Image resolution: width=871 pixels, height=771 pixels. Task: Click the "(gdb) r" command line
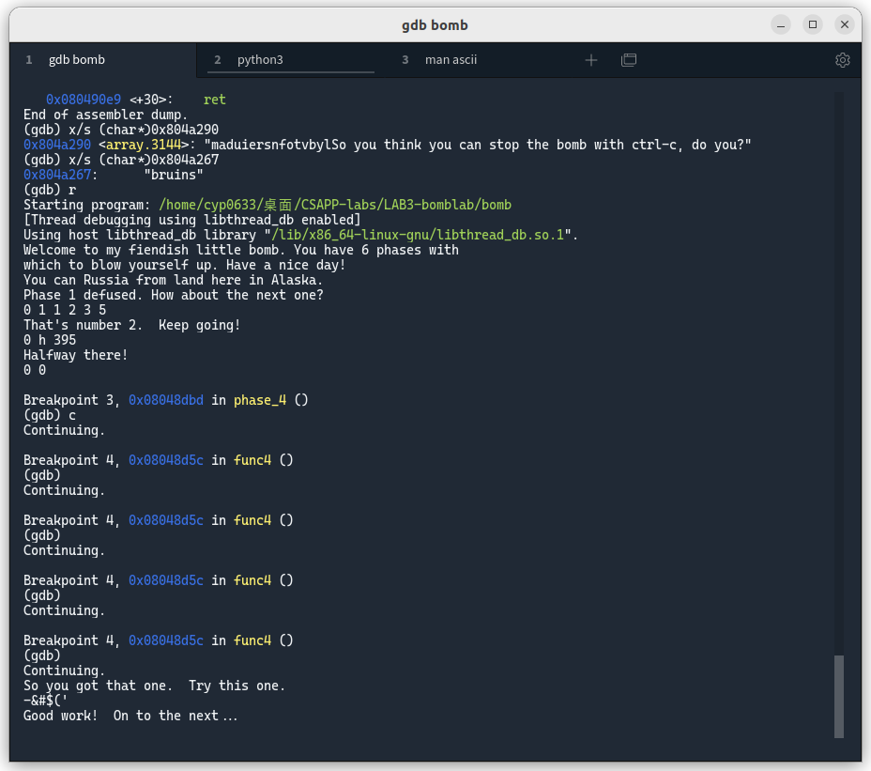50,190
